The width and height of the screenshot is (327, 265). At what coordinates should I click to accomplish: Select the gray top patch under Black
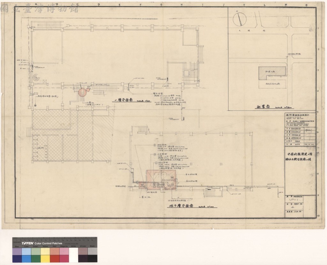[92, 251]
